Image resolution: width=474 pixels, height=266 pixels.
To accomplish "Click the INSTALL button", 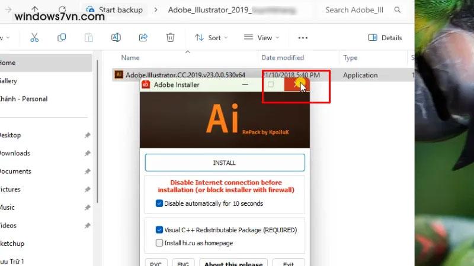I will coord(225,163).
